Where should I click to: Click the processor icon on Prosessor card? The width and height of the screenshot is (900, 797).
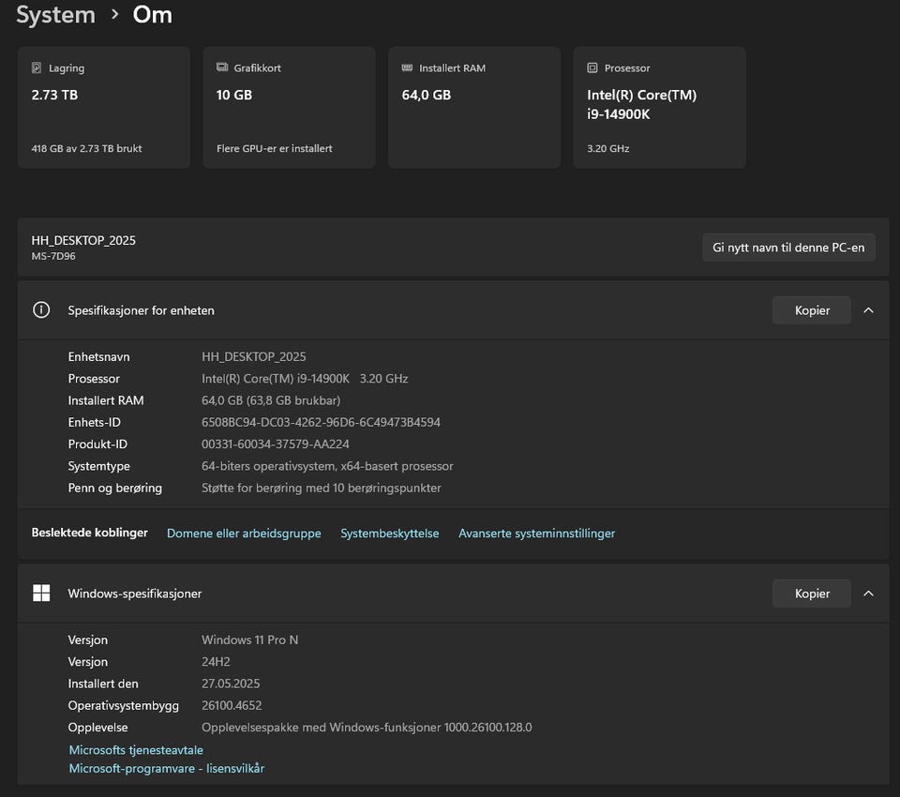(592, 68)
